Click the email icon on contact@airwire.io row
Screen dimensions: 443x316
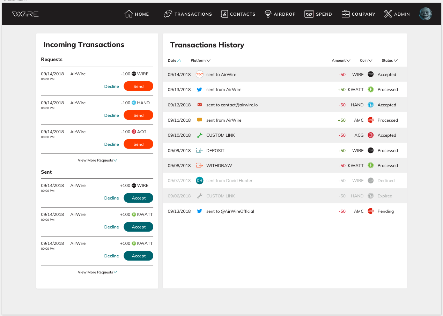pyautogui.click(x=200, y=105)
